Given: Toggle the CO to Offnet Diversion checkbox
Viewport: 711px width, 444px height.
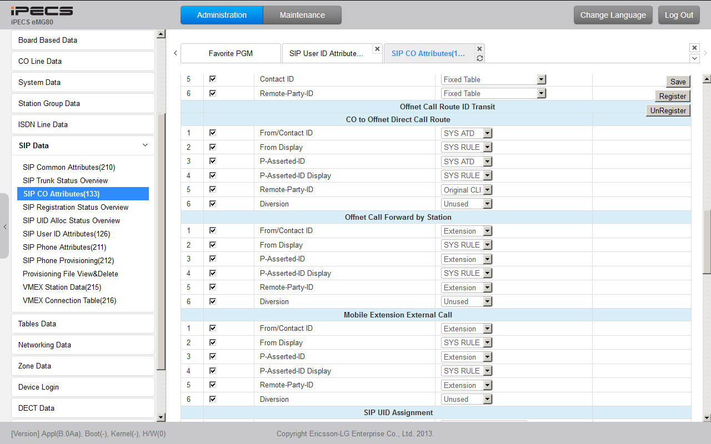Looking at the screenshot, I should click(212, 204).
